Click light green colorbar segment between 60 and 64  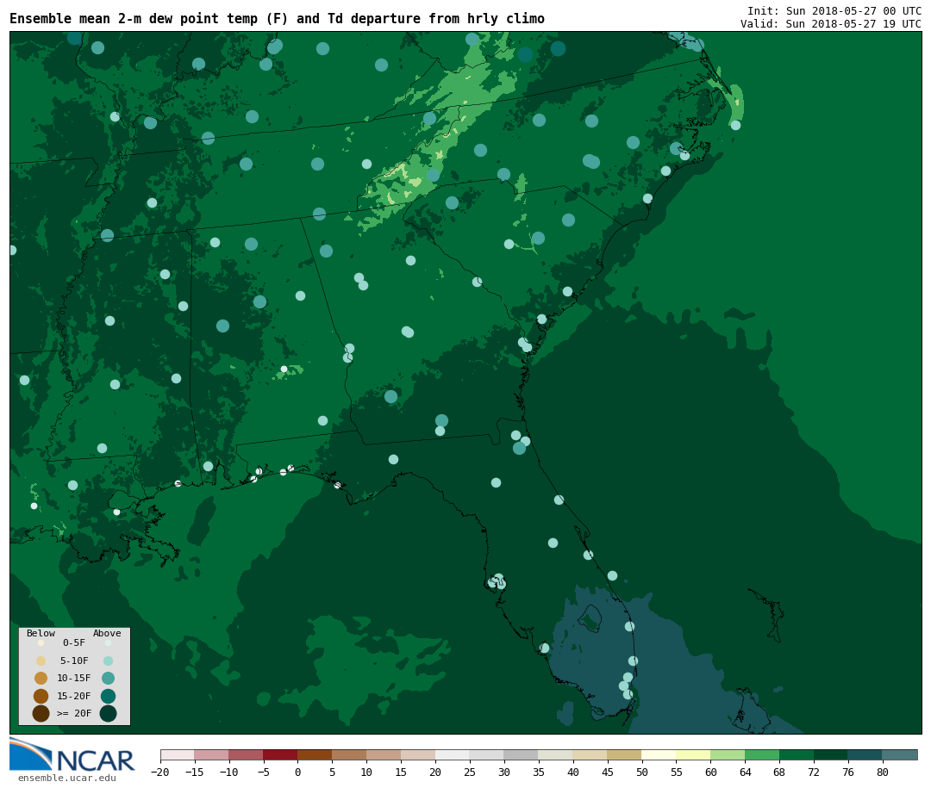[x=728, y=754]
